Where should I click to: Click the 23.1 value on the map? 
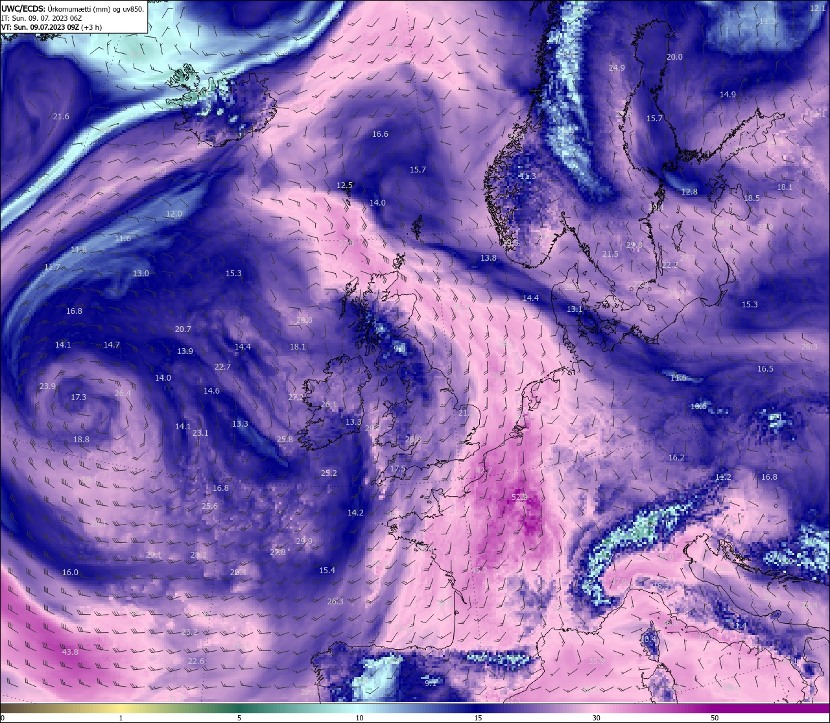[x=200, y=433]
